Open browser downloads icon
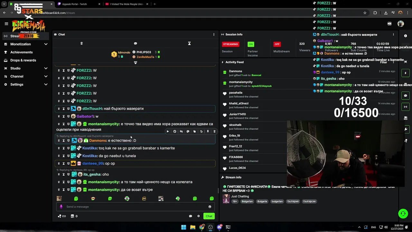 (x=386, y=13)
